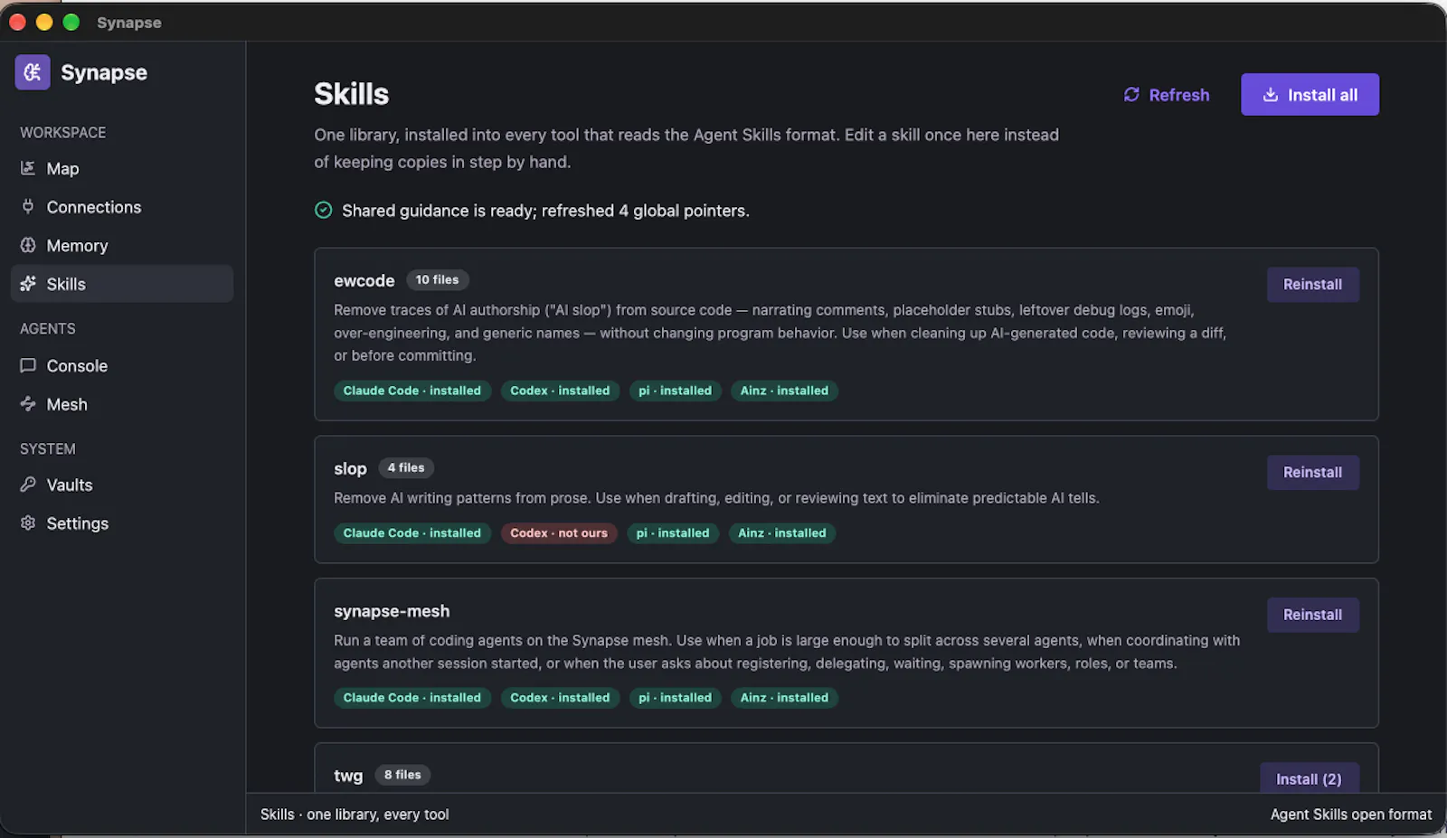1447x838 pixels.
Task: Go to Map in the sidebar
Action: pos(122,168)
